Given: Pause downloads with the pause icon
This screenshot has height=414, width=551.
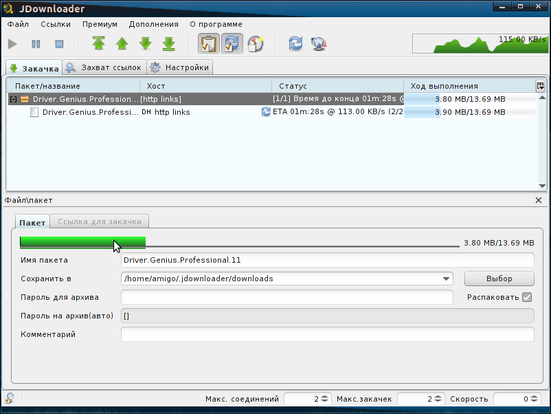Looking at the screenshot, I should (36, 44).
